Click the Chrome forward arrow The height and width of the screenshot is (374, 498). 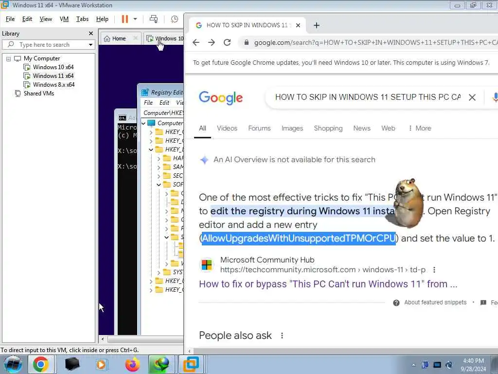point(212,42)
